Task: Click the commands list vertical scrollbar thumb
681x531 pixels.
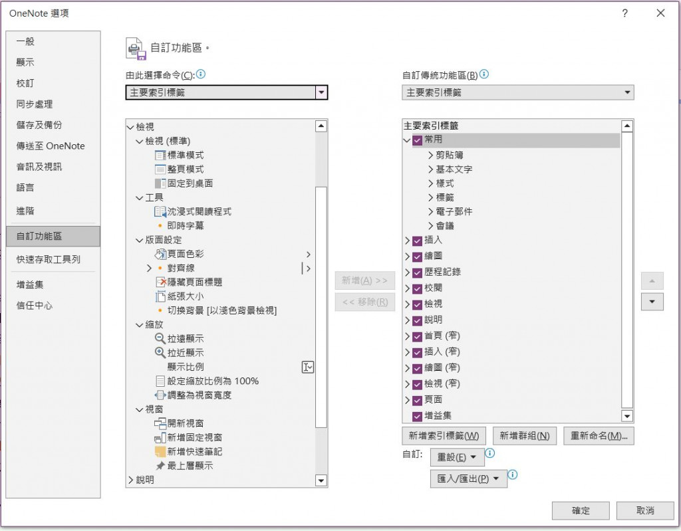Action: [321, 308]
